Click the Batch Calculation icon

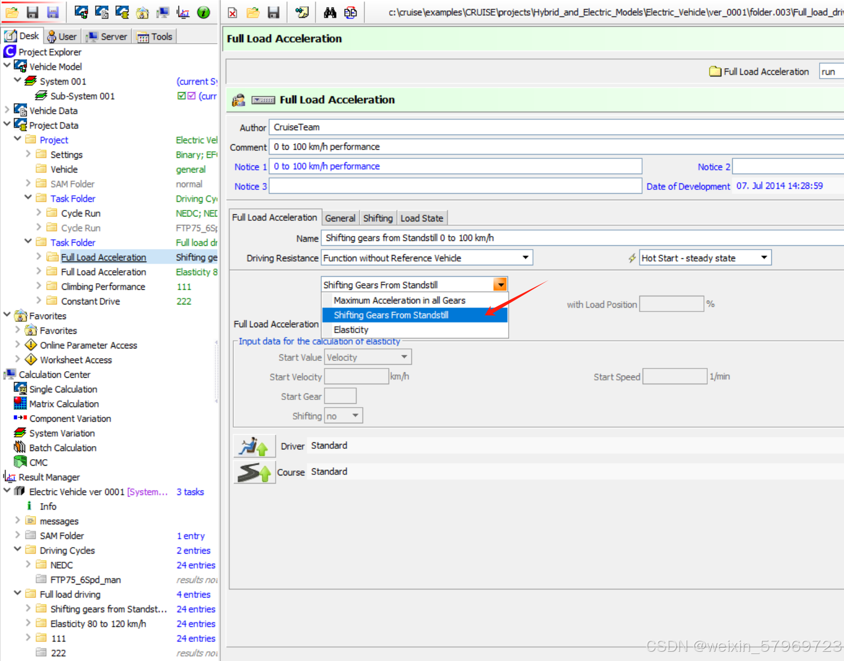(20, 447)
